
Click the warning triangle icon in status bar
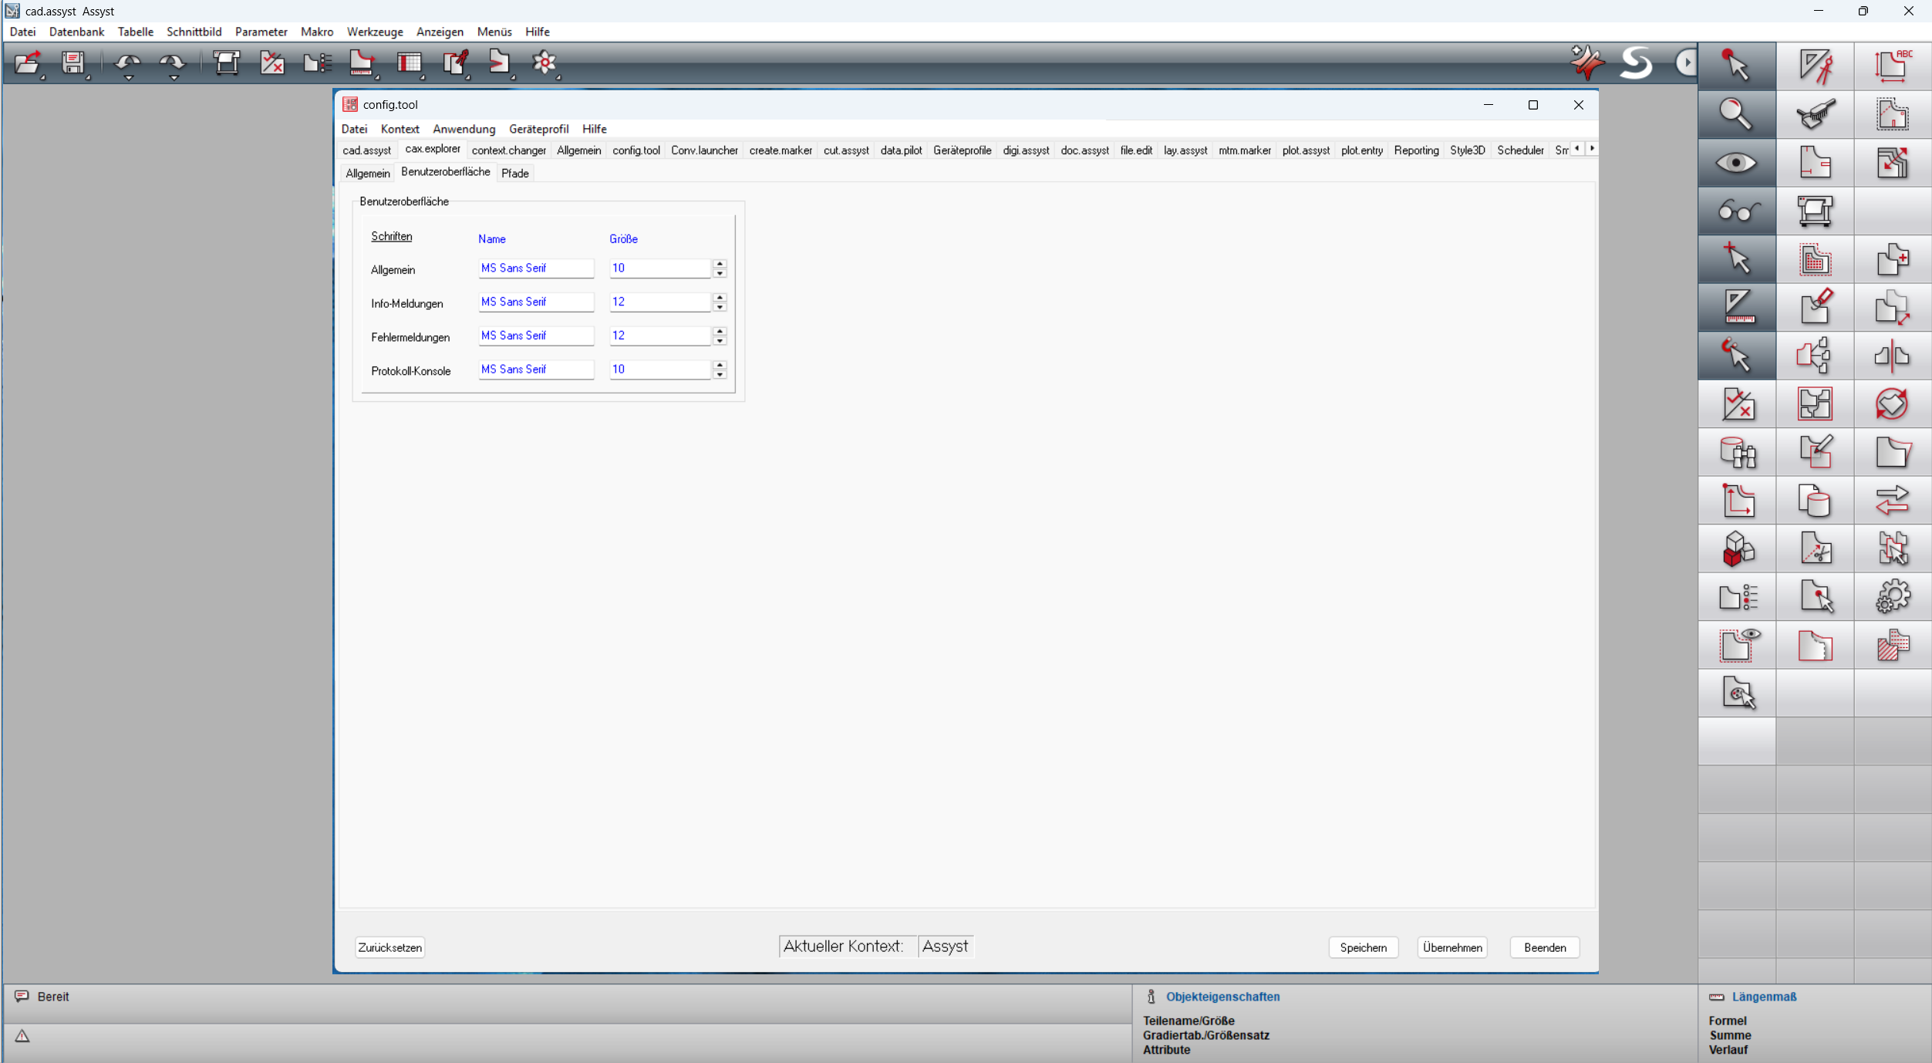coord(22,1036)
